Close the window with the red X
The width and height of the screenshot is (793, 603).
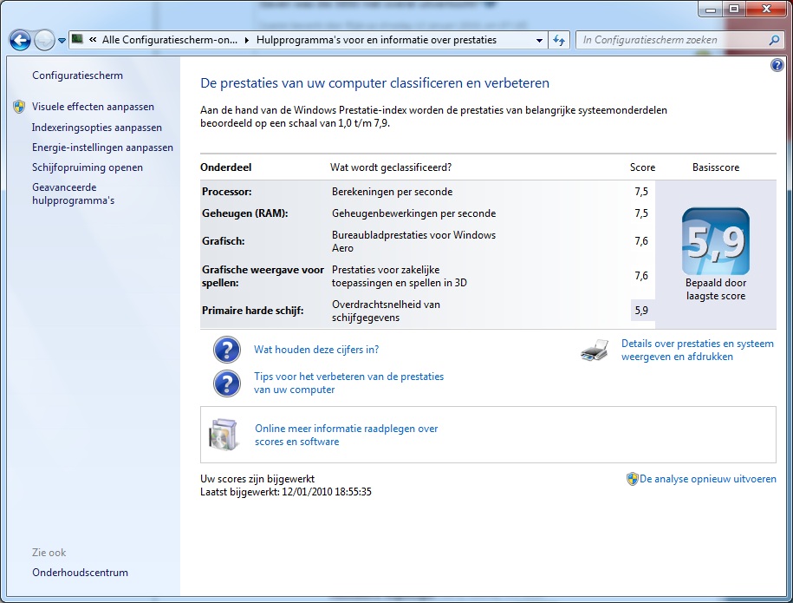point(766,10)
